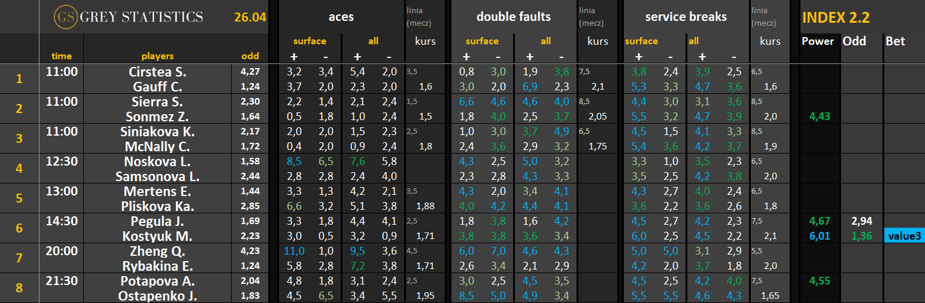The height and width of the screenshot is (303, 925).
Task: Select the aces section header
Action: (x=341, y=17)
